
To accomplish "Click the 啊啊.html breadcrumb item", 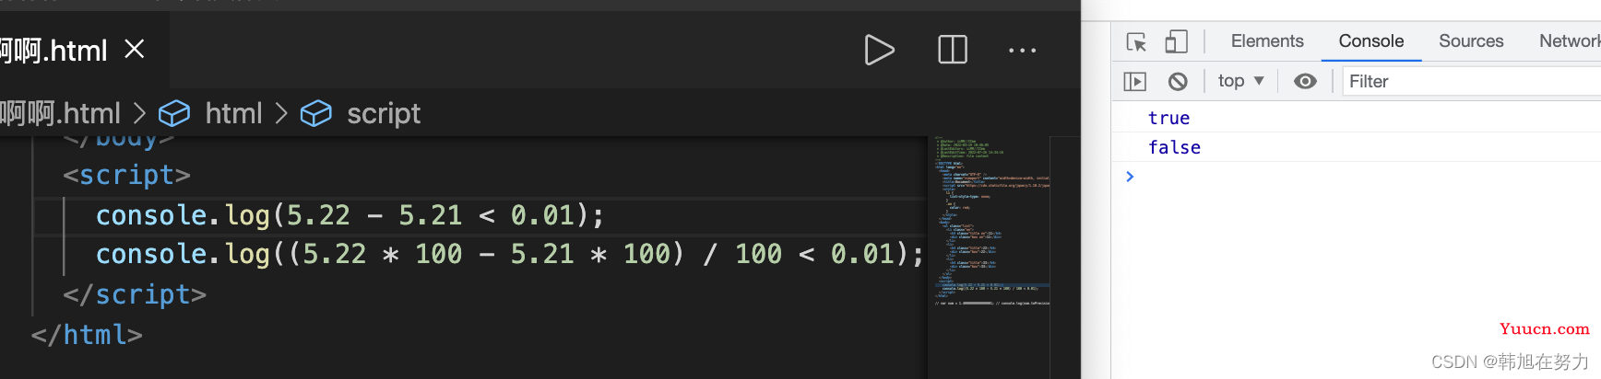I will [60, 113].
